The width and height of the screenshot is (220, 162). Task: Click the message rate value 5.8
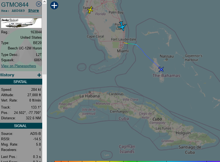tap(38, 144)
